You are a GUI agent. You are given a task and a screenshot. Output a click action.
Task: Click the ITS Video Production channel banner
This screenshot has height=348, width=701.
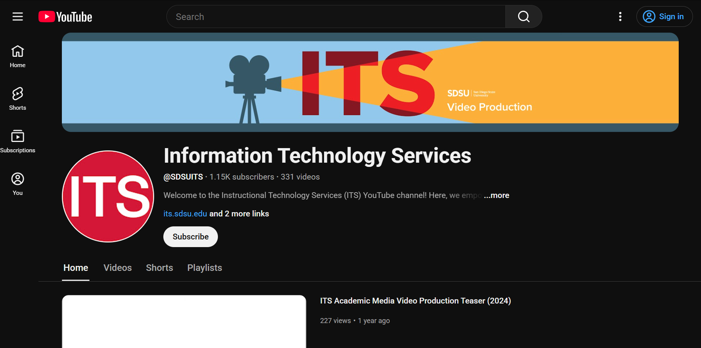pos(370,82)
